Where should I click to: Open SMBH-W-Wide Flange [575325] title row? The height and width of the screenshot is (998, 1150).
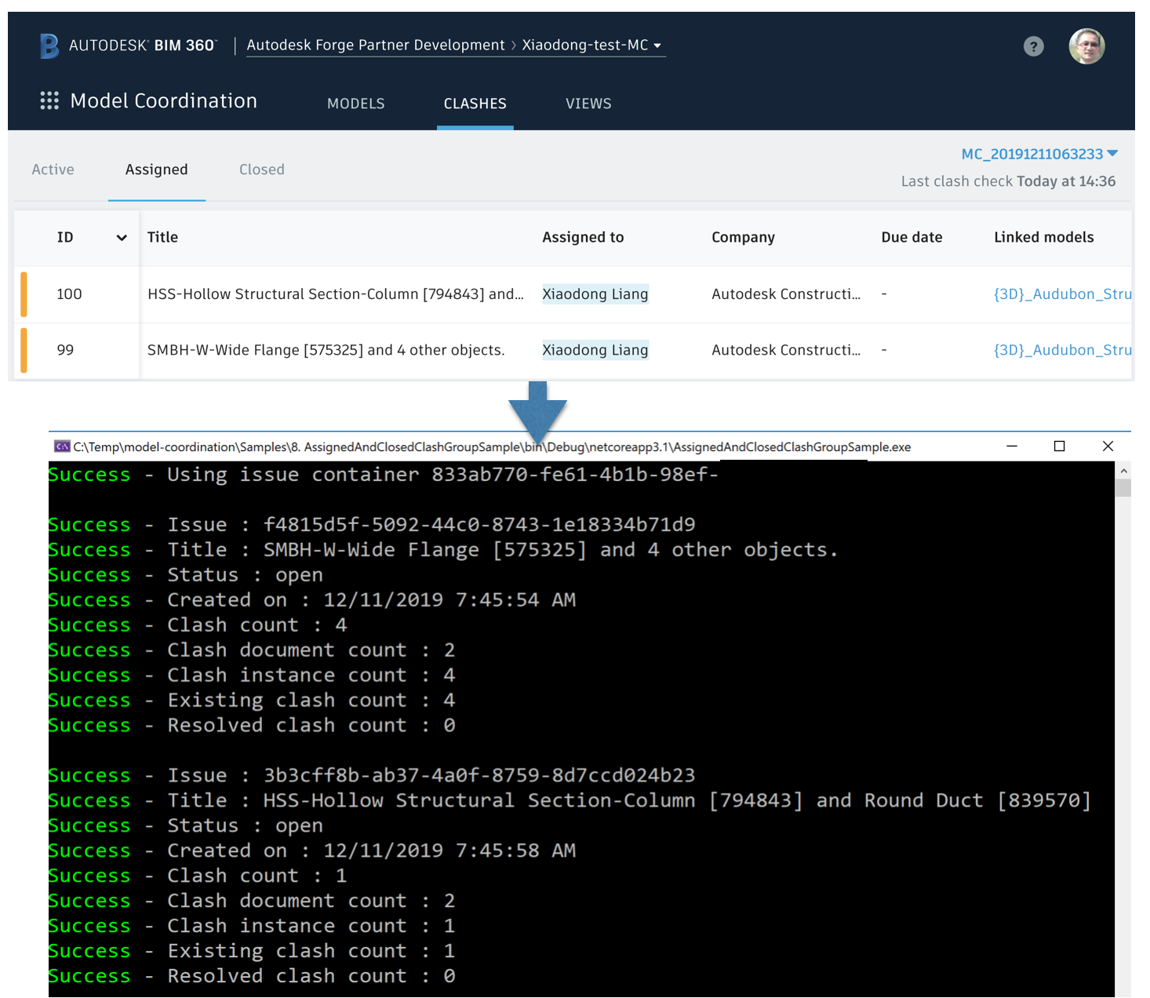[326, 350]
